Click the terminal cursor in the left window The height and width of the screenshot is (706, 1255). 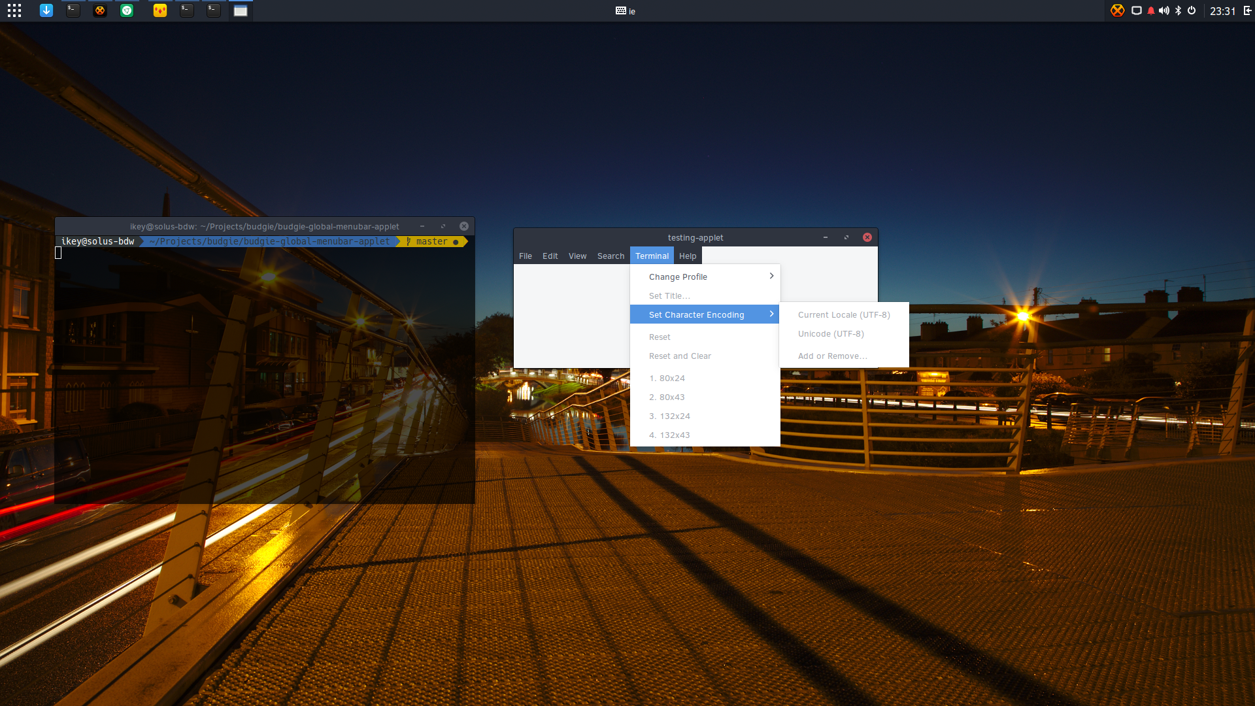pos(58,253)
